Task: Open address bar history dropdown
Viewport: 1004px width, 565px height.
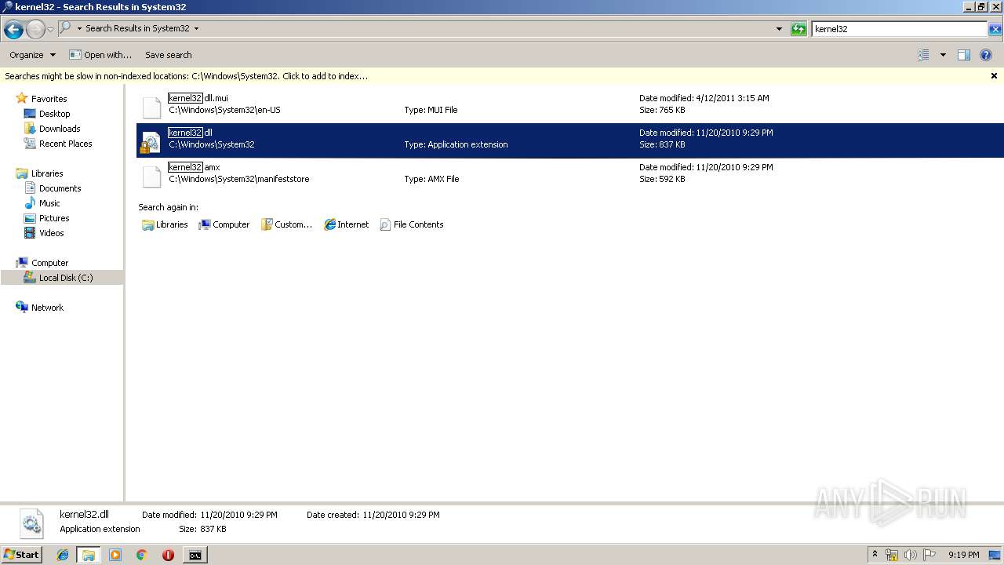Action: click(x=779, y=29)
